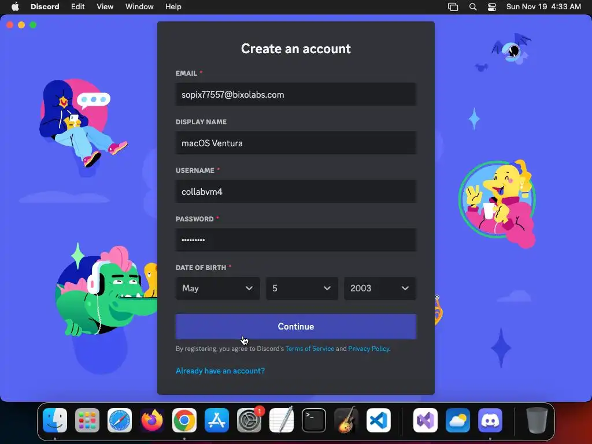Focus the Display Name field
The height and width of the screenshot is (444, 592).
pyautogui.click(x=296, y=143)
